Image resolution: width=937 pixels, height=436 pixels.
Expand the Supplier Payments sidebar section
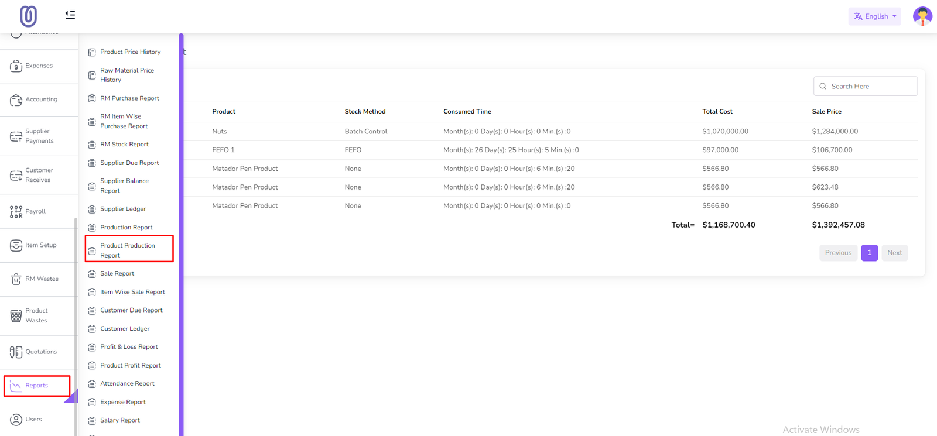39,136
